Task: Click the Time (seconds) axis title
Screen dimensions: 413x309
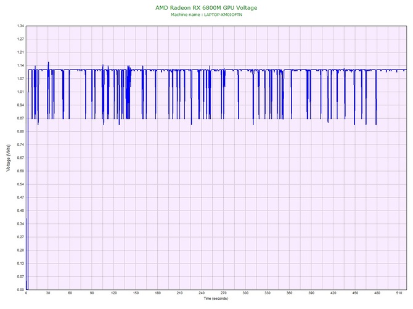Action: click(x=216, y=299)
